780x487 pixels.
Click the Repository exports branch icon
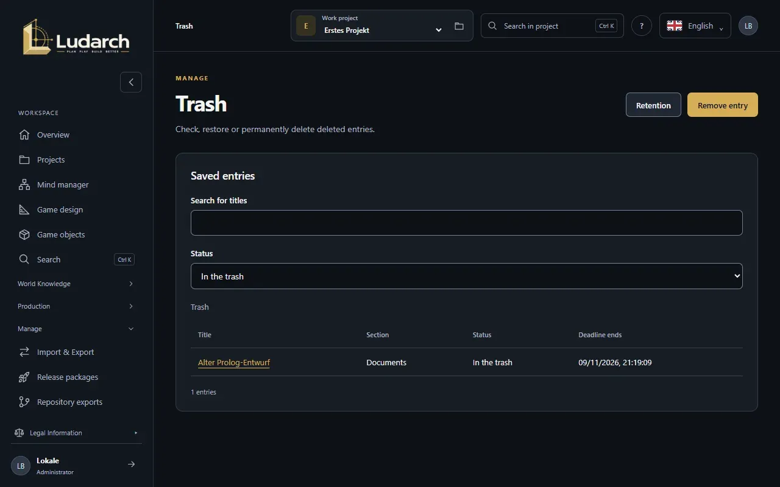[24, 402]
